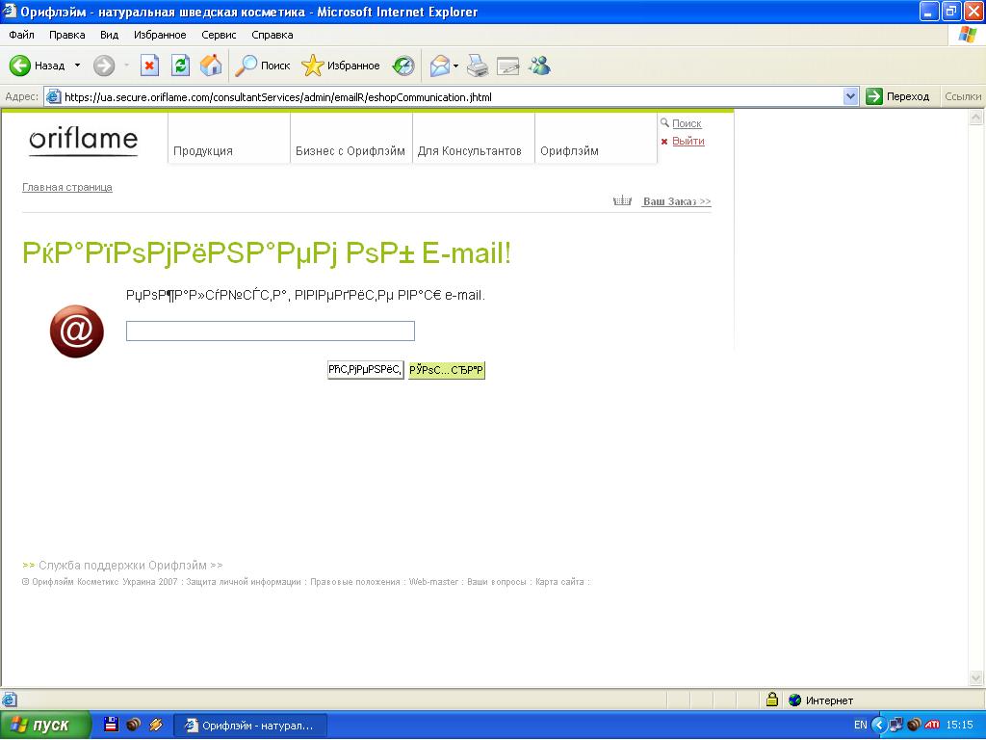Go to the Home page icon

[211, 66]
